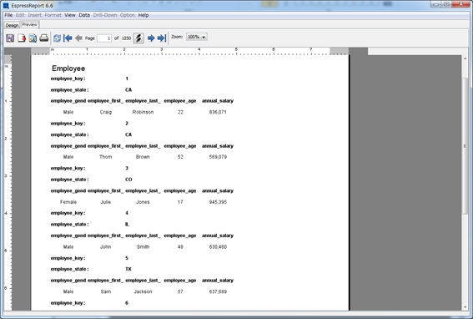This screenshot has width=473, height=319.
Task: Open the Drill-Down menu
Action: [105, 15]
